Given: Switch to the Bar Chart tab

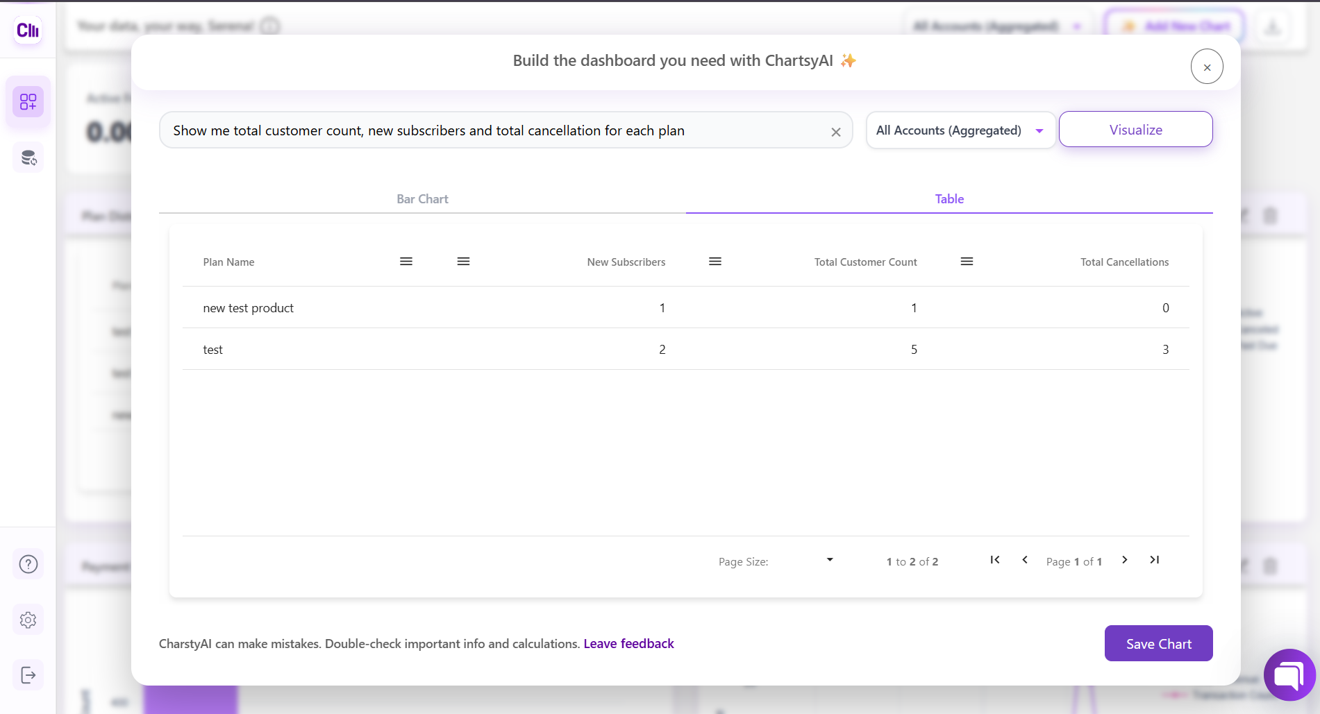Looking at the screenshot, I should [422, 199].
